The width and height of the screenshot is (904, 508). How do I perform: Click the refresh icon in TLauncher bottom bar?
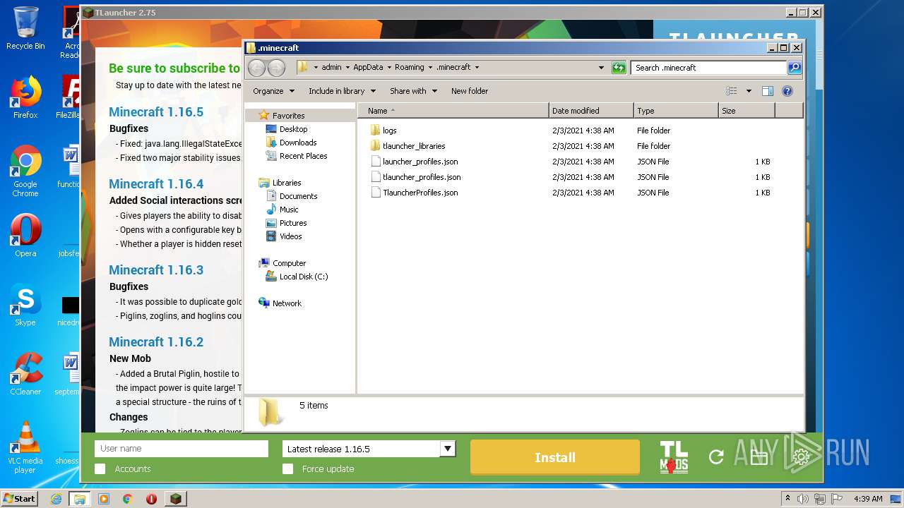pos(716,457)
